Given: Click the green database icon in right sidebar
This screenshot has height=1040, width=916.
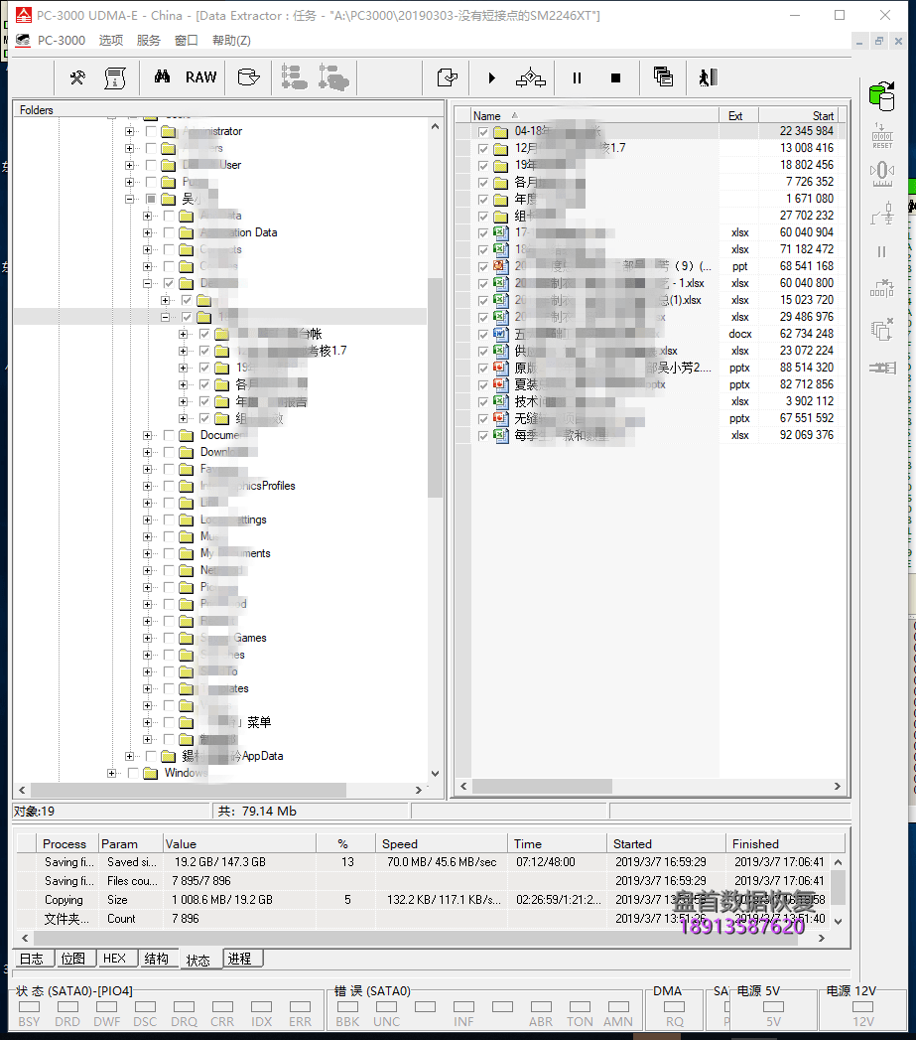Looking at the screenshot, I should [x=882, y=96].
